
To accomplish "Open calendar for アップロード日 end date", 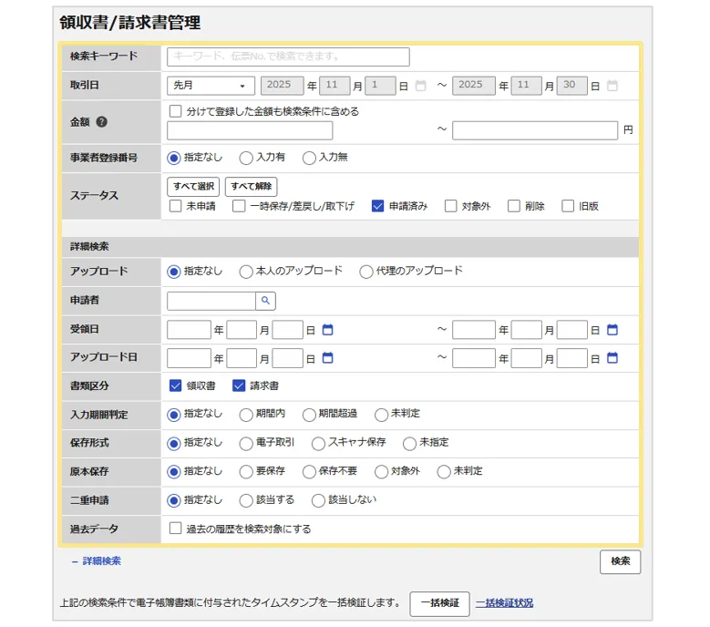I will pos(612,358).
